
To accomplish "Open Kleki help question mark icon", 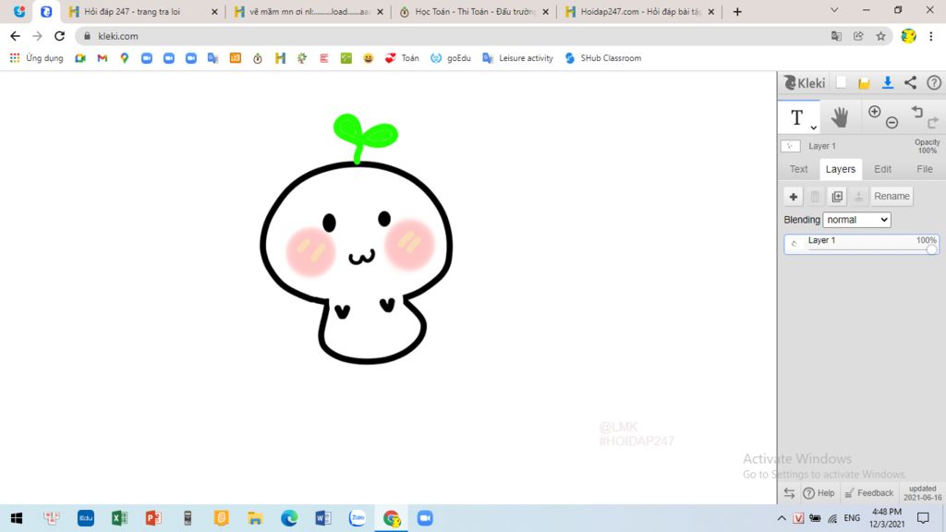I will click(x=933, y=82).
